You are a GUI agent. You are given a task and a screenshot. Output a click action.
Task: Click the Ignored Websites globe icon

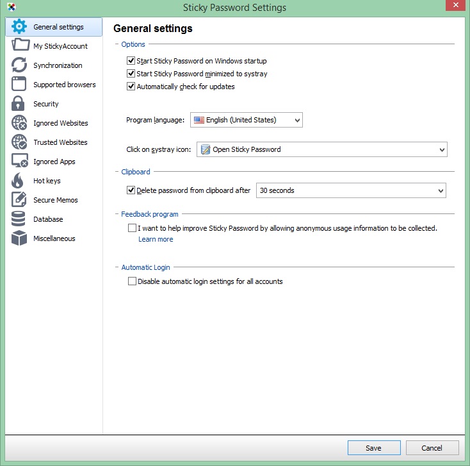point(19,122)
